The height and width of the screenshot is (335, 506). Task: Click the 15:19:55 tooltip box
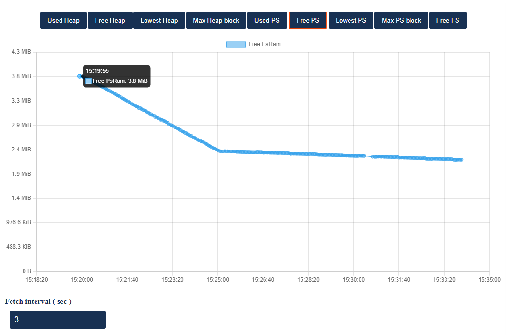coord(117,76)
